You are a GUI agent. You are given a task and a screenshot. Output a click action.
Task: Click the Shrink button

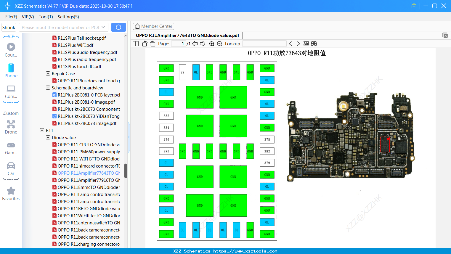(9, 27)
